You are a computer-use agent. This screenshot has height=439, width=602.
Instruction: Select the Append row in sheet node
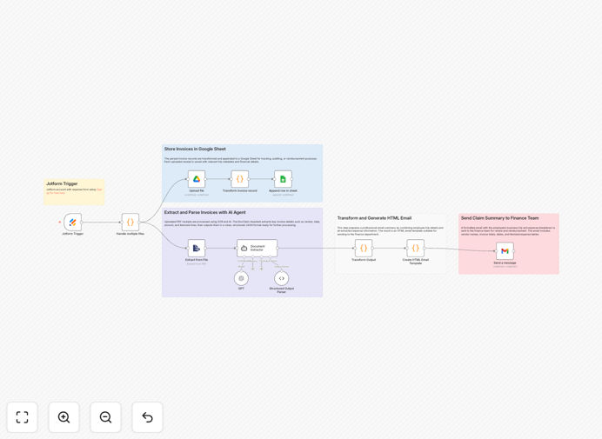283,179
